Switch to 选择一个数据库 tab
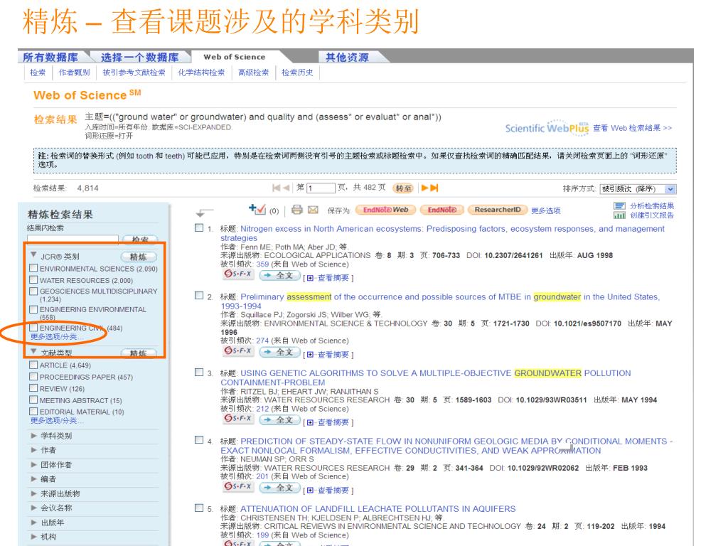Viewport: 728px width, 546px height. tap(140, 57)
